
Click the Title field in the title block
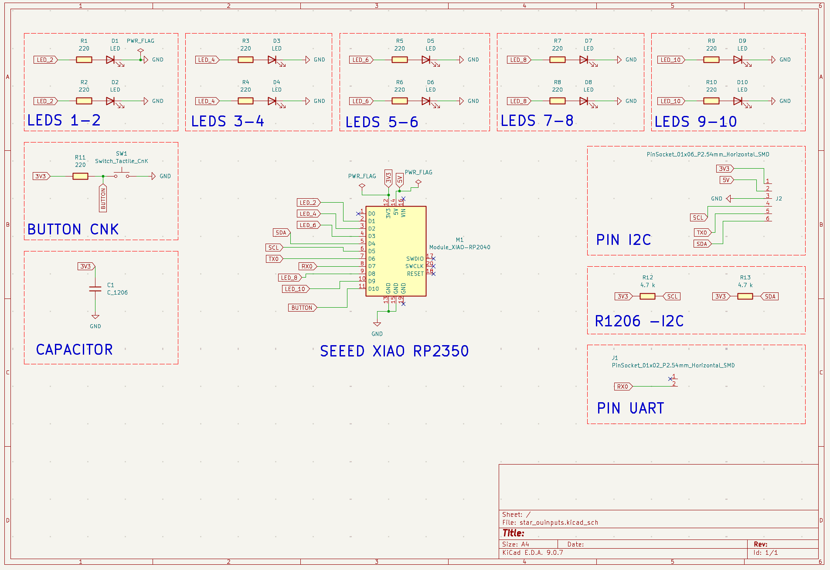(514, 533)
